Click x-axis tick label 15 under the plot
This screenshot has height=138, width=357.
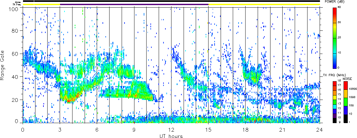209,130
